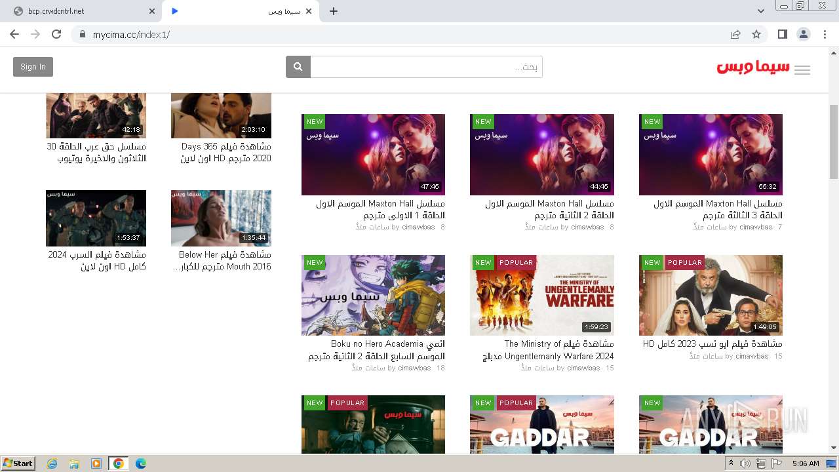Viewport: 839px width, 472px height.
Task: Open the فيلم السرب 2024 title link
Action: click(x=96, y=260)
